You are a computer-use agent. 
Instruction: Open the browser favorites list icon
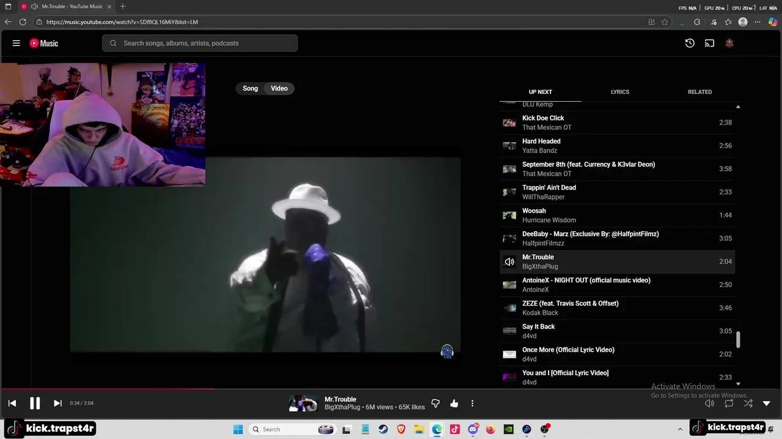728,22
